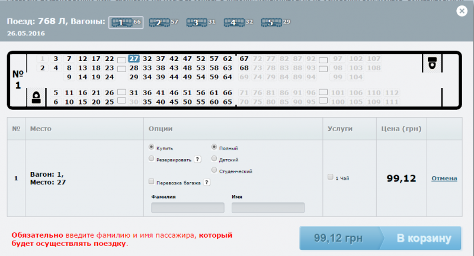Select the Детский ticket type

(x=214, y=158)
